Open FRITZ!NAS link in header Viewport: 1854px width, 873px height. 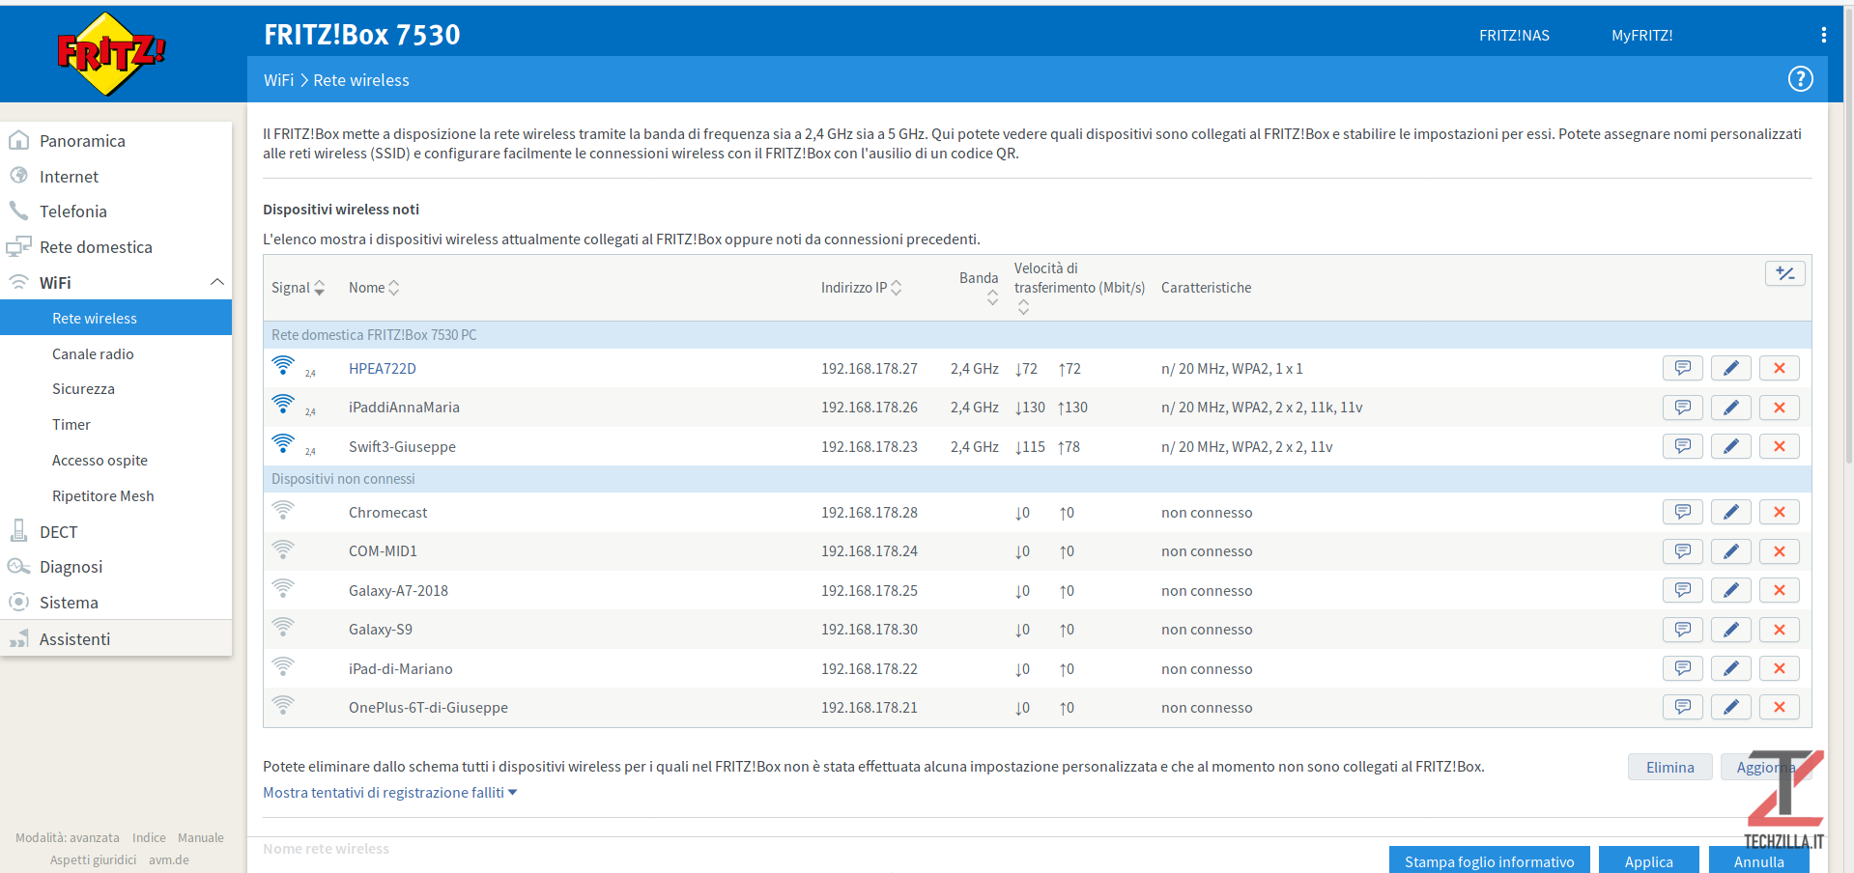tap(1514, 36)
